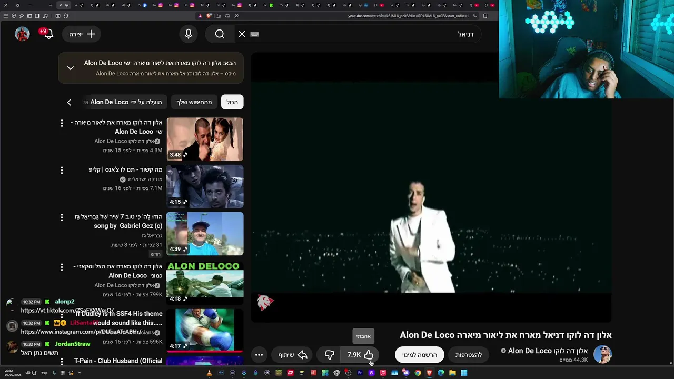
Task: Open the ALON DELOCO thumbnail with 4:18 duration
Action: click(205, 283)
